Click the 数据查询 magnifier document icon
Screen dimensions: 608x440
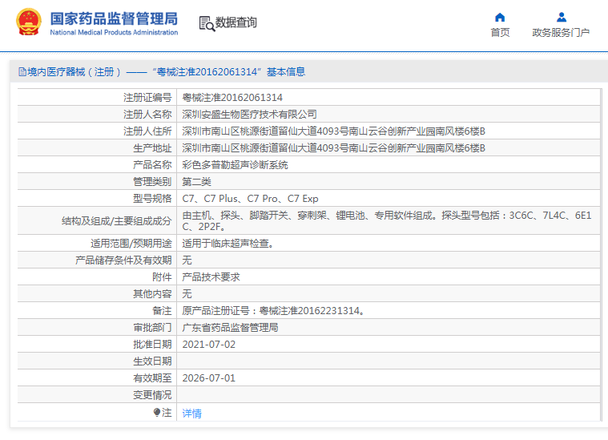click(x=207, y=23)
